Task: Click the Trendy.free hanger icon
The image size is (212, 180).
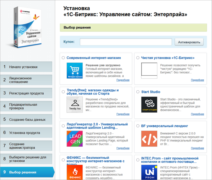Action: tap(75, 105)
